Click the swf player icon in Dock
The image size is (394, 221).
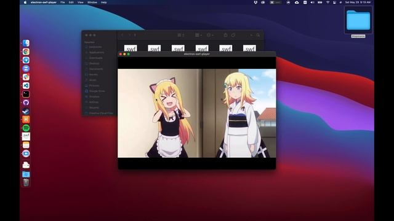click(x=26, y=136)
